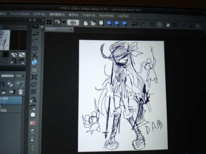Screen dimensions: 206x154
Task: Create a new document with the blank page icon
Action: pyautogui.click(x=86, y=23)
